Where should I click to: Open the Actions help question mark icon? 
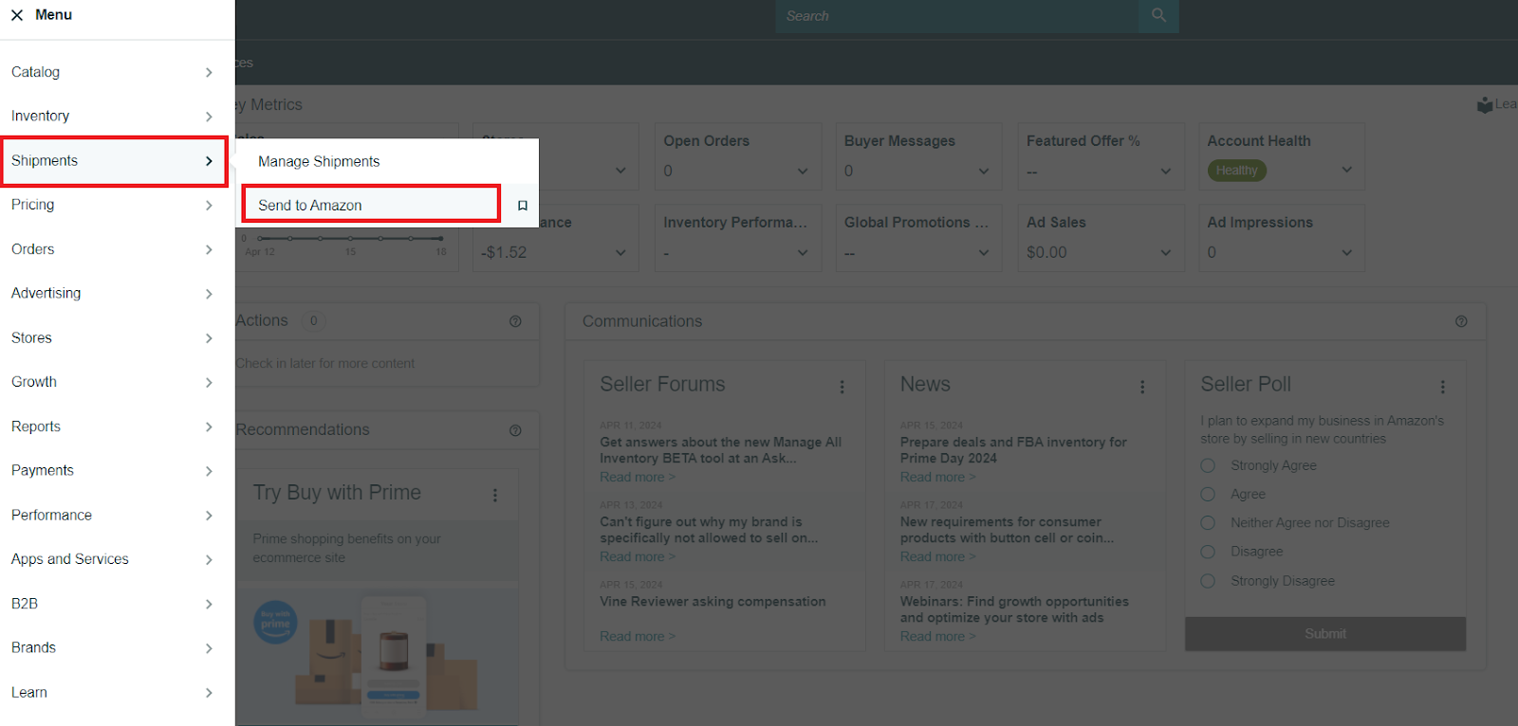pos(515,321)
